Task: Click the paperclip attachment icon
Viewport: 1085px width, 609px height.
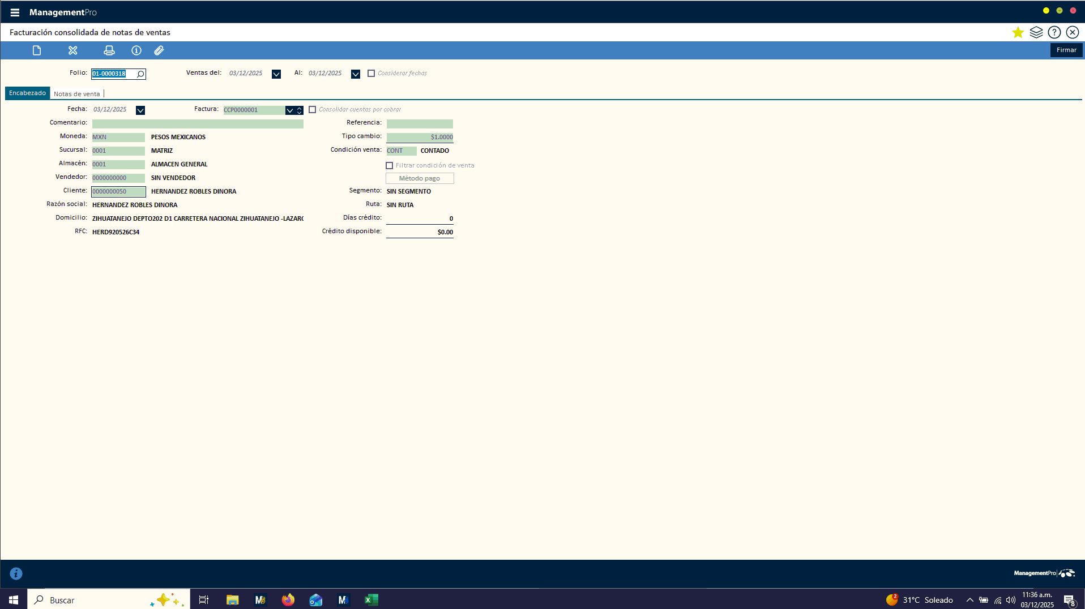Action: tap(159, 50)
